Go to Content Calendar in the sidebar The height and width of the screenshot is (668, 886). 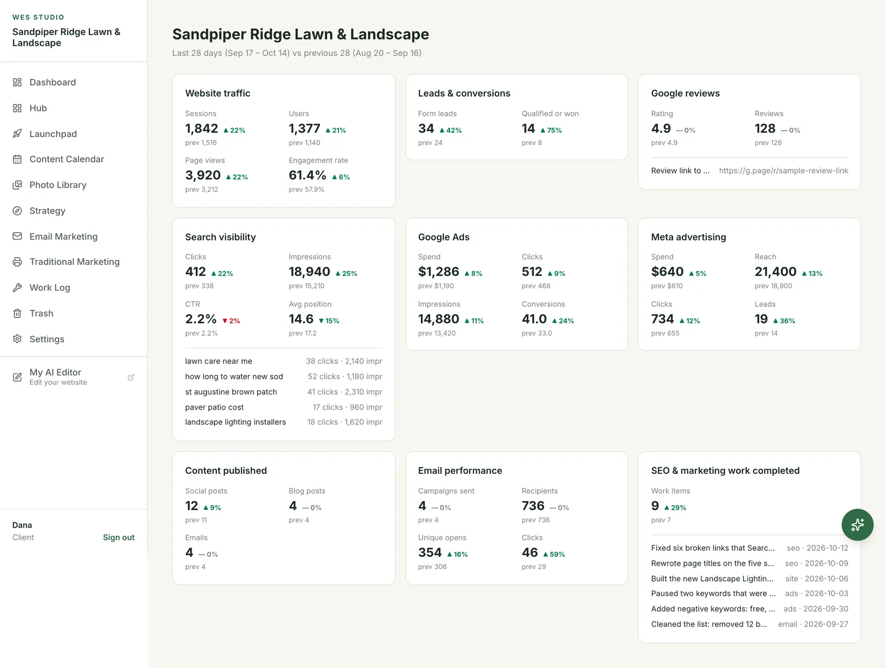pos(74,159)
